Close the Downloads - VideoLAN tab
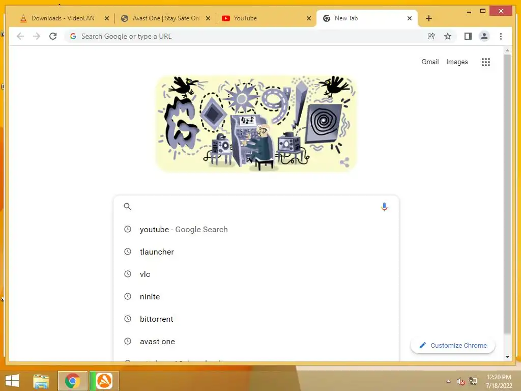The width and height of the screenshot is (521, 391). 107,18
